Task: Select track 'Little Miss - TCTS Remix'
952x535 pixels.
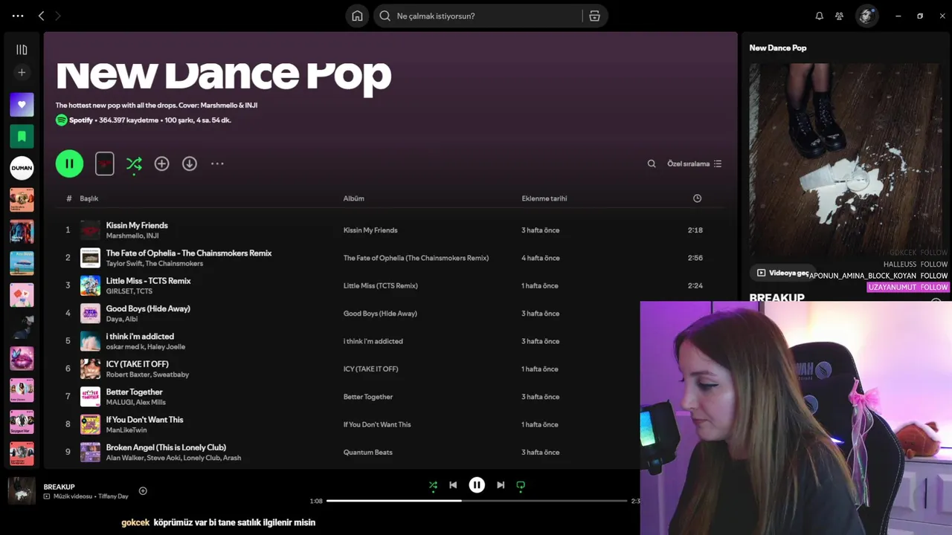Action: [x=148, y=281]
